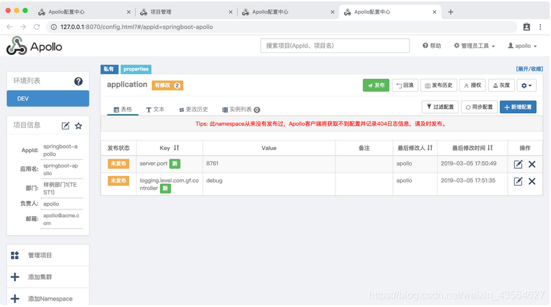Click the plus icon beside 添加集群
This screenshot has height=307, width=551.
pos(15,277)
